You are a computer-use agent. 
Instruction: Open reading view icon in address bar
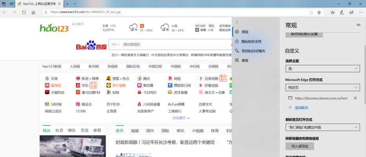tap(311, 13)
